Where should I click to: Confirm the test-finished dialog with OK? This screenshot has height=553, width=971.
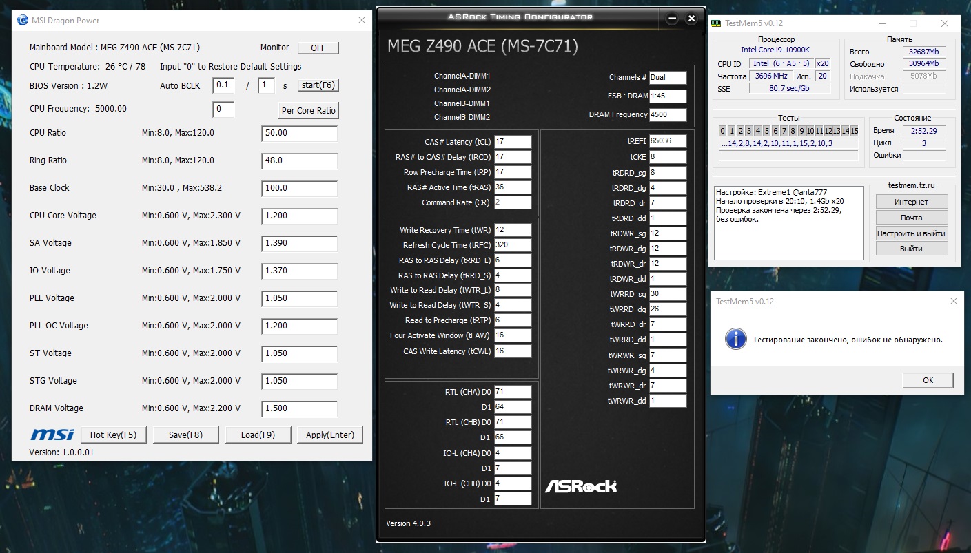[928, 380]
